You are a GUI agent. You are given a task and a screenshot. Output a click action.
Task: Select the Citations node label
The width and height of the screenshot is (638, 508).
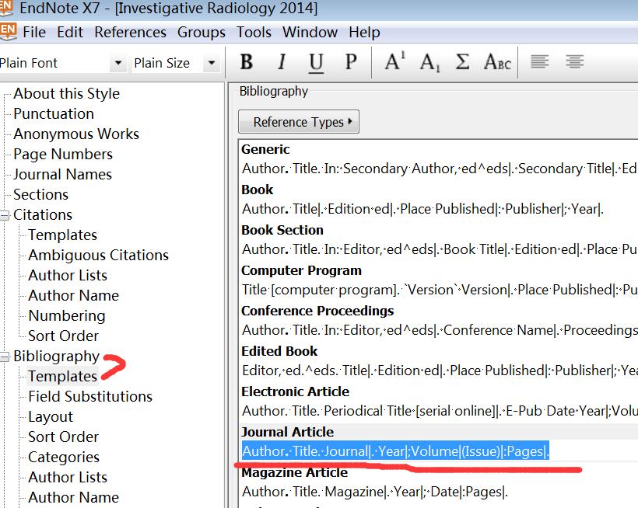tap(43, 215)
